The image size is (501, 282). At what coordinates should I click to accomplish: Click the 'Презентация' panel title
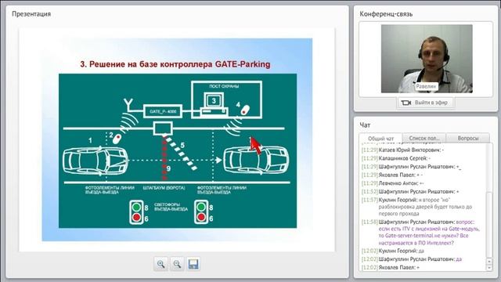[31, 14]
